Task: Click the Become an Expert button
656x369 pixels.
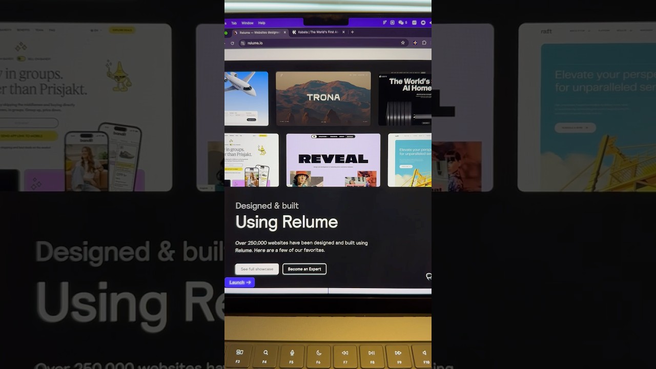Action: [304, 269]
